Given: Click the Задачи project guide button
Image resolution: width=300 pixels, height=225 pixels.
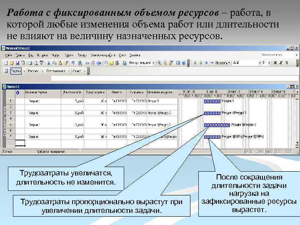Looking at the screenshot, I should [16, 71].
